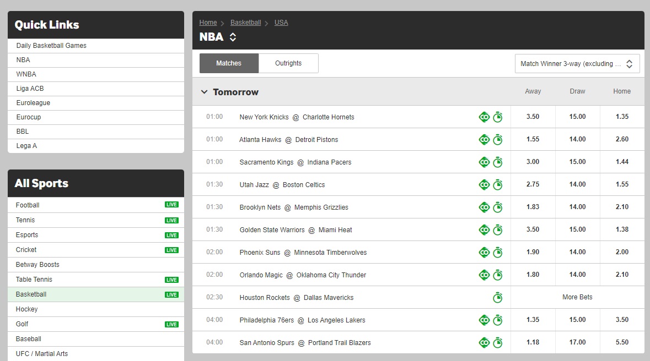Select UFC / Martial Arts in All Sports

[x=96, y=354]
